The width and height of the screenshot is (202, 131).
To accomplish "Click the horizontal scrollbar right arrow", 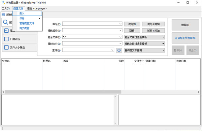I will coord(199,92).
